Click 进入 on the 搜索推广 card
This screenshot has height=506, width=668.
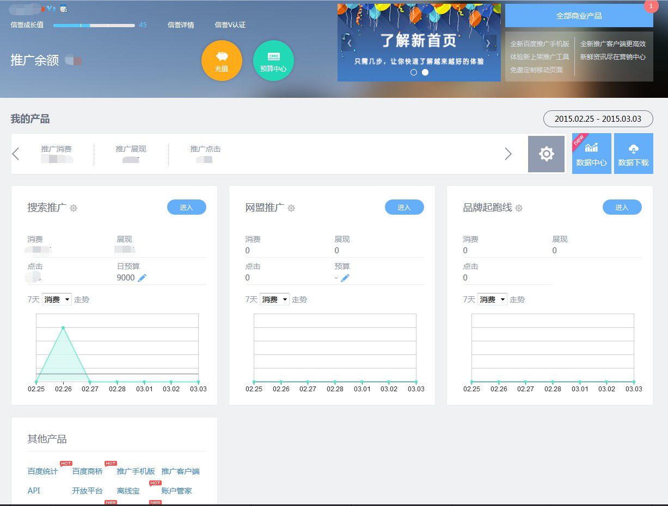[x=187, y=207]
